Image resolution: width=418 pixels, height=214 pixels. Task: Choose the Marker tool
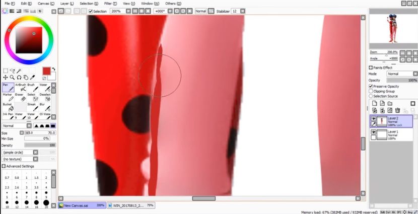(x=8, y=97)
